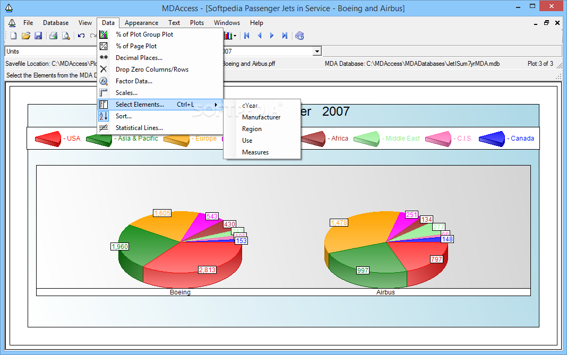Open the help book icon

point(299,36)
